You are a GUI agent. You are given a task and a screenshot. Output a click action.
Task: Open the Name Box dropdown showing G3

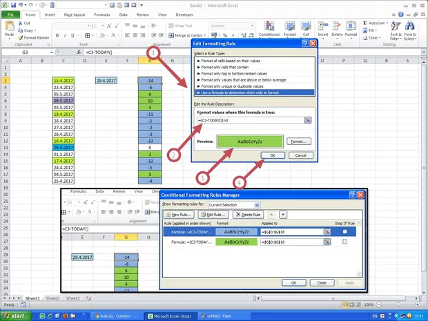[51, 52]
